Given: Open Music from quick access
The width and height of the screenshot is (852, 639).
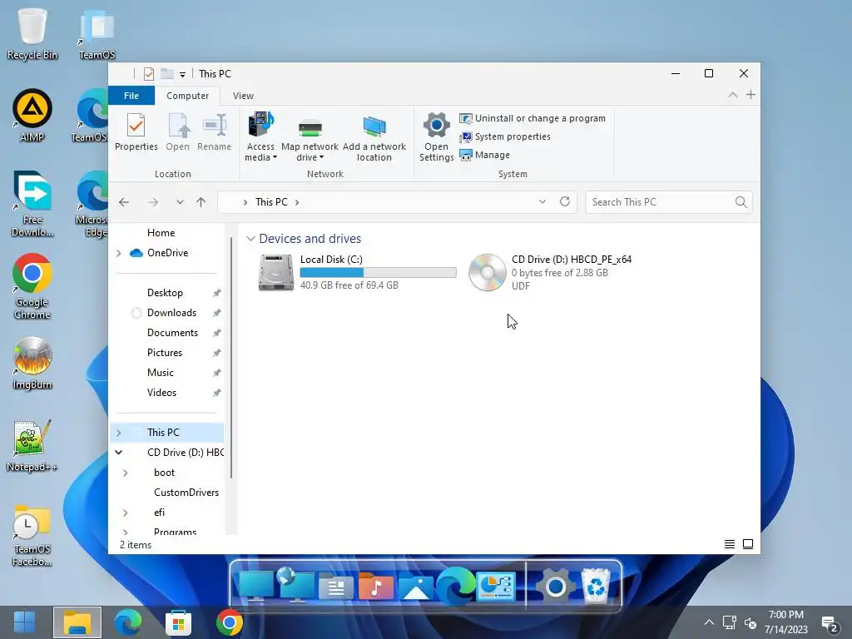Looking at the screenshot, I should [161, 373].
